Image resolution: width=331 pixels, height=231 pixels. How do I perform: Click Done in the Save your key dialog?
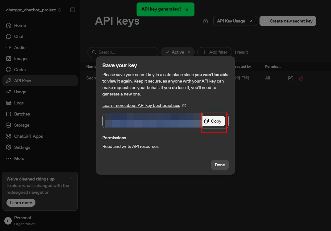pyautogui.click(x=220, y=165)
